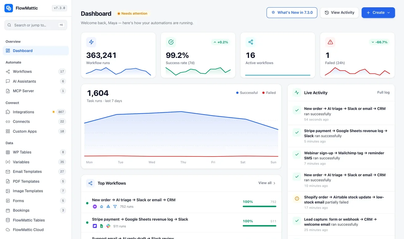Click the FlowMattic logo icon
Screen dimensions: 404x239
click(9, 8)
